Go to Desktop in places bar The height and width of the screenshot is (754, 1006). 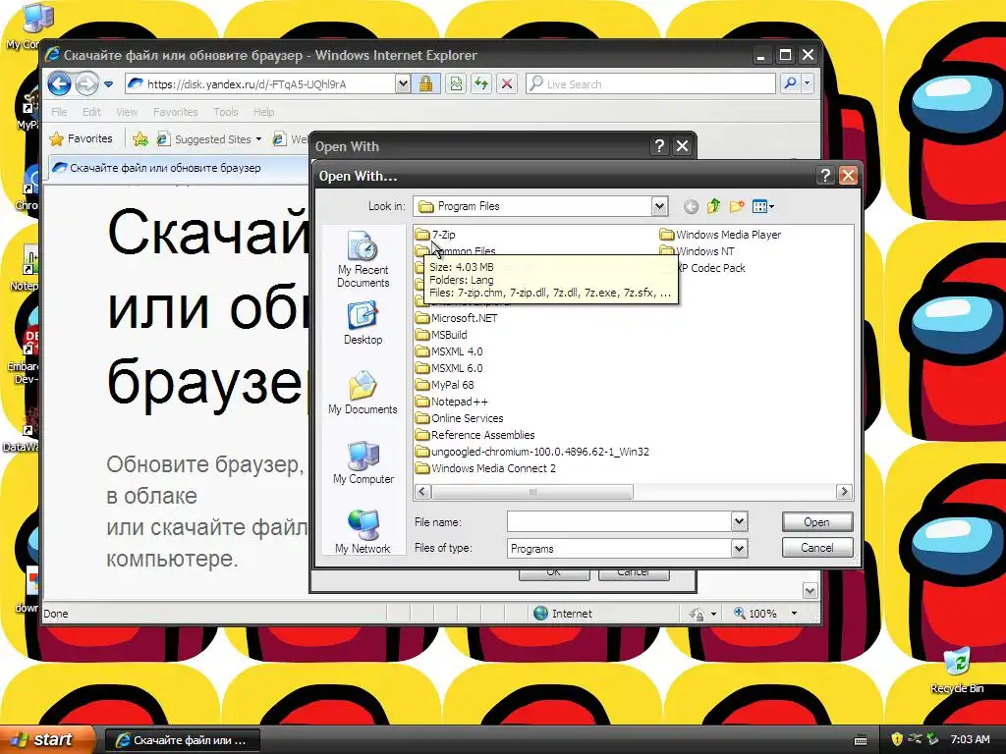[363, 324]
